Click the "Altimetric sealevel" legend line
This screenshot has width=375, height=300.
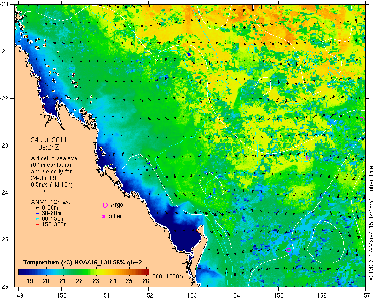pyautogui.click(x=55, y=158)
